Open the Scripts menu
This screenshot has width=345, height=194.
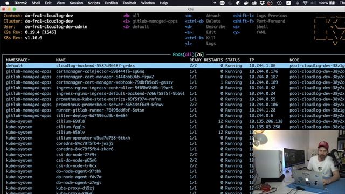pos(94,3)
